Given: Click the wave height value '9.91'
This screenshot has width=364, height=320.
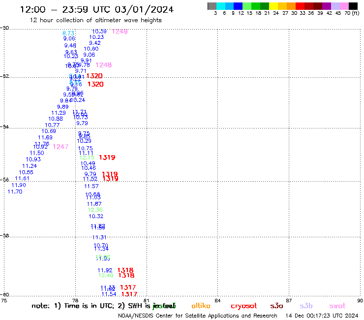Looking at the screenshot, I should tap(86, 61).
